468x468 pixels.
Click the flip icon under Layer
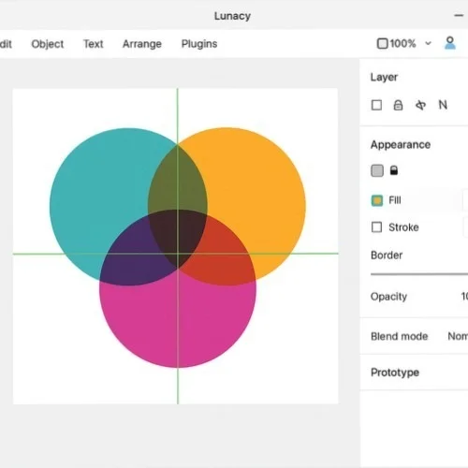click(x=420, y=105)
